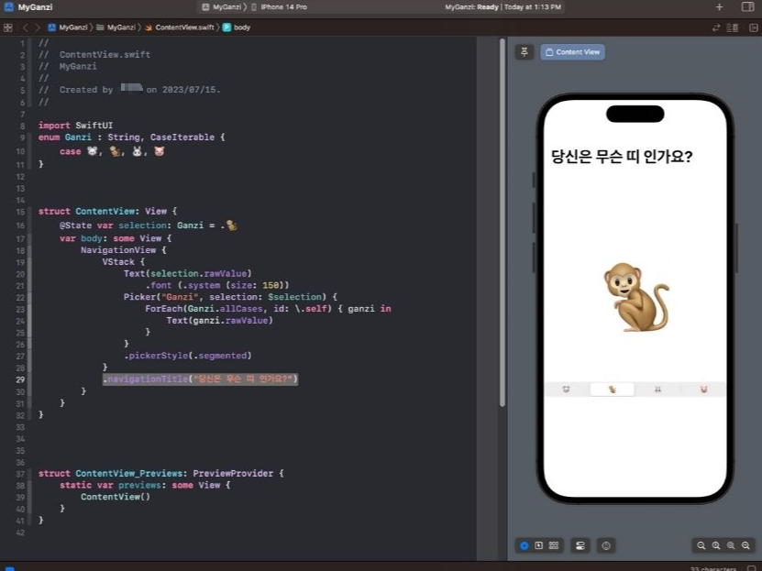Click line number 29 in gutter
Viewport: 762px width, 571px height.
click(x=20, y=379)
